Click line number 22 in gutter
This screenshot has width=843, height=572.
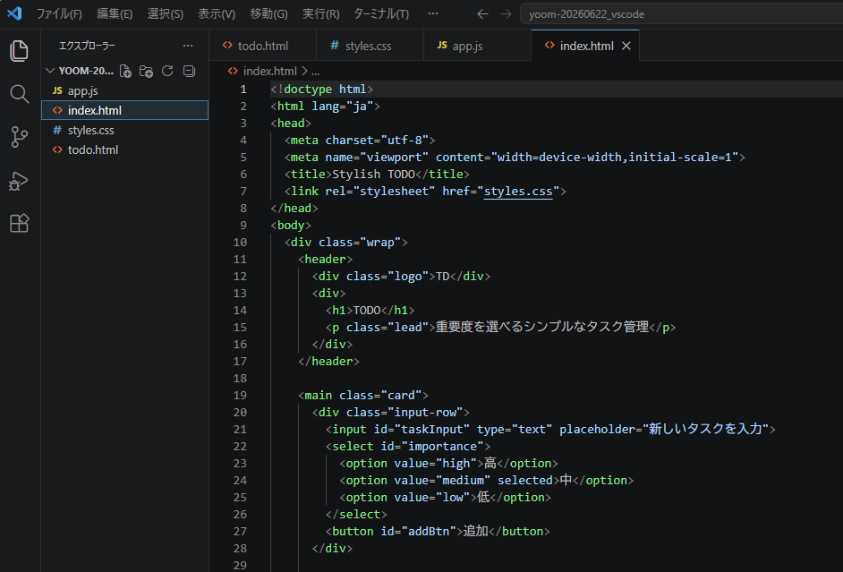point(240,447)
